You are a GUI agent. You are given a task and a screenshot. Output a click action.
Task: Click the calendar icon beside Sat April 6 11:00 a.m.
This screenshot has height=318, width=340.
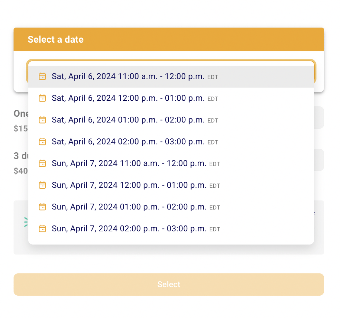[43, 76]
